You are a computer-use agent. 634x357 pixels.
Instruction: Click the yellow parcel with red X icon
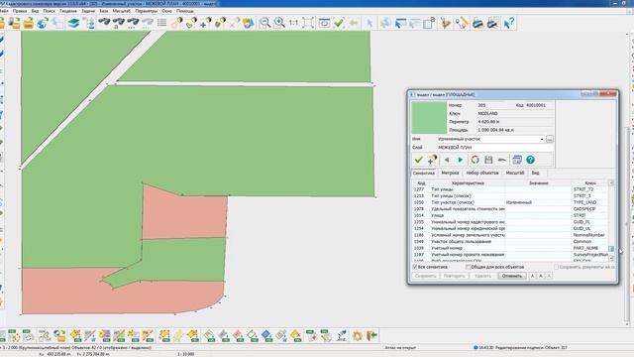coord(295,335)
